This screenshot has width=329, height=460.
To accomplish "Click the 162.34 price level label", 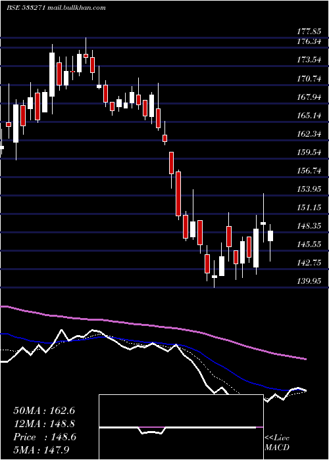I will [x=309, y=134].
